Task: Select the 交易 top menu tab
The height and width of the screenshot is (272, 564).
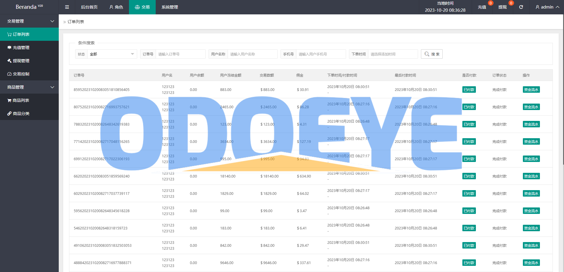Action: tap(142, 7)
